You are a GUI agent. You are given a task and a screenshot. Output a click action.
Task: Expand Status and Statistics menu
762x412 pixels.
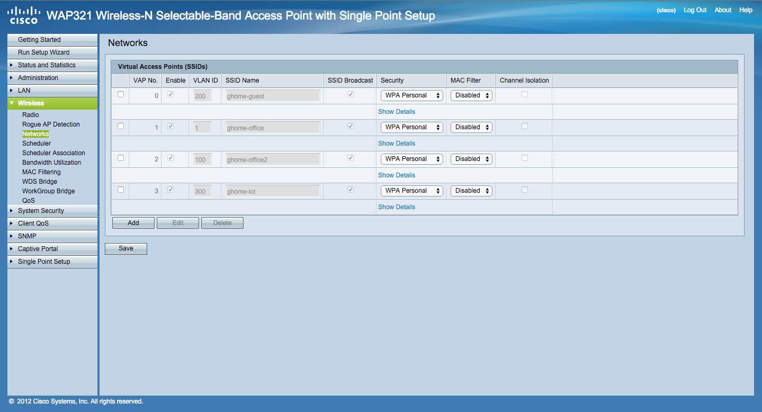(52, 65)
